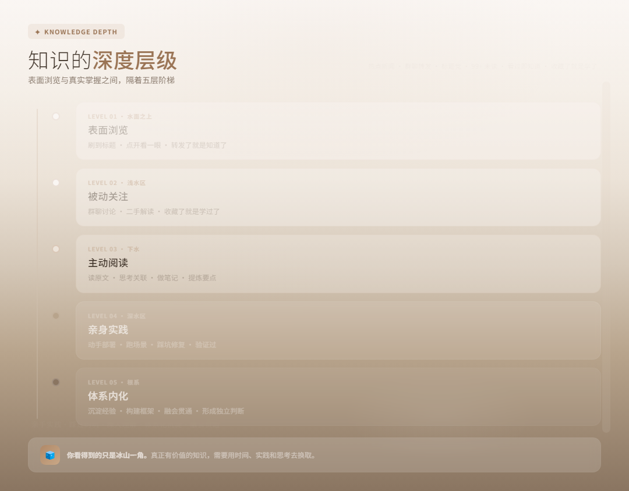Screen dimensions: 629x491
Task: Open the card title 主动阅读
Action: (x=108, y=263)
